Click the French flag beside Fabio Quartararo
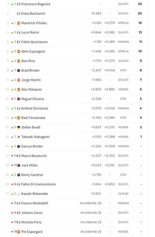Image resolution: width=155 pixels, height=237 pixels. (x=19, y=42)
